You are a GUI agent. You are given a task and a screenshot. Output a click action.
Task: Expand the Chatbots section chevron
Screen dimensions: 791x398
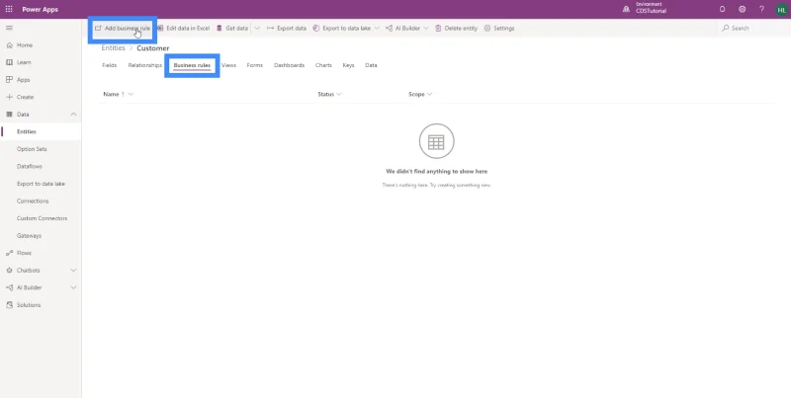click(73, 270)
